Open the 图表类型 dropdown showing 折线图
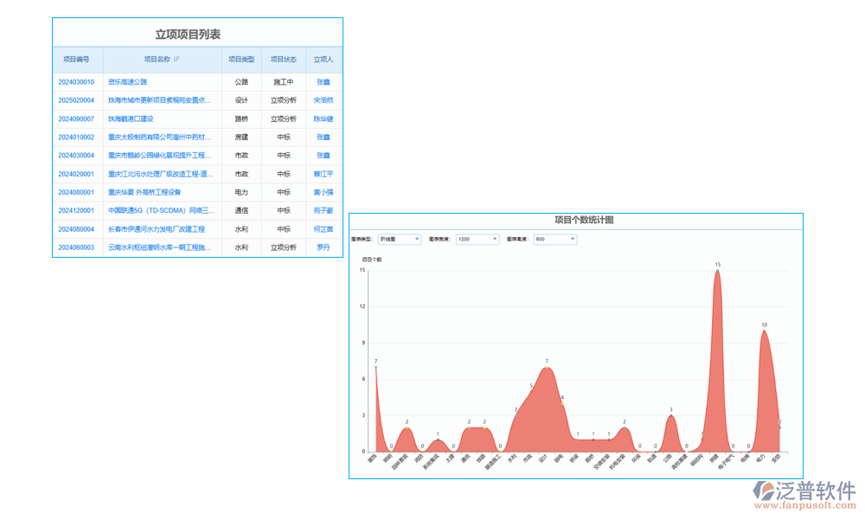 [400, 240]
